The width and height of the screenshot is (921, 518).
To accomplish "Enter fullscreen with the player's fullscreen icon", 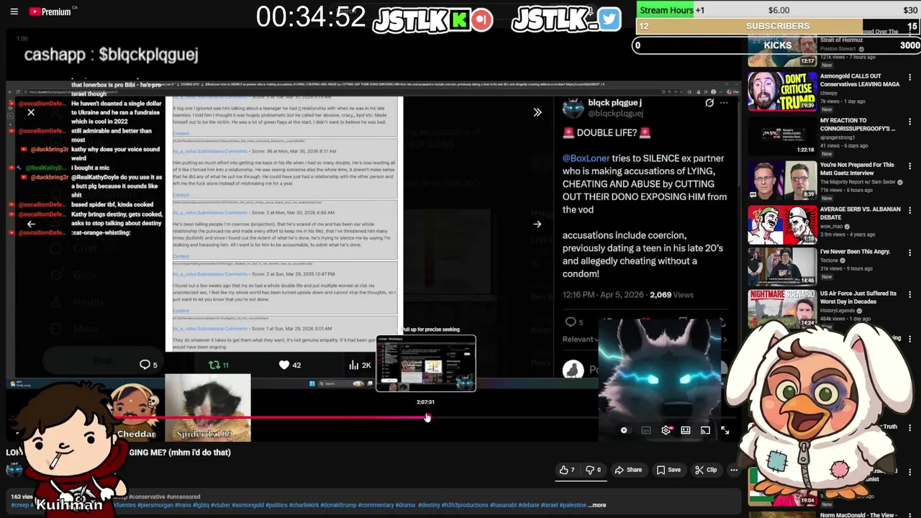I will (725, 430).
